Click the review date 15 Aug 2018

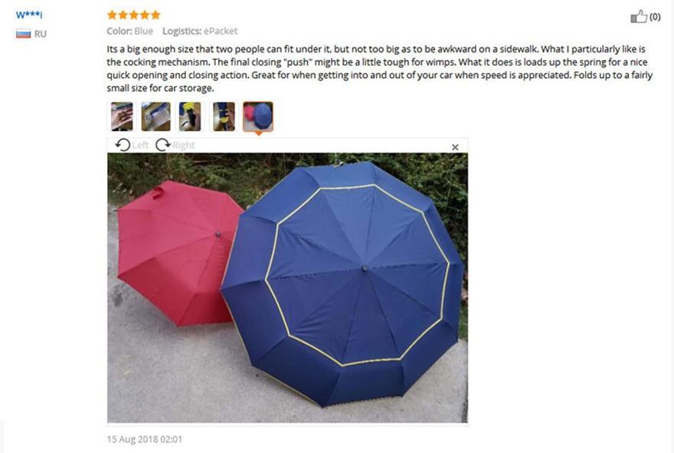[x=145, y=439]
